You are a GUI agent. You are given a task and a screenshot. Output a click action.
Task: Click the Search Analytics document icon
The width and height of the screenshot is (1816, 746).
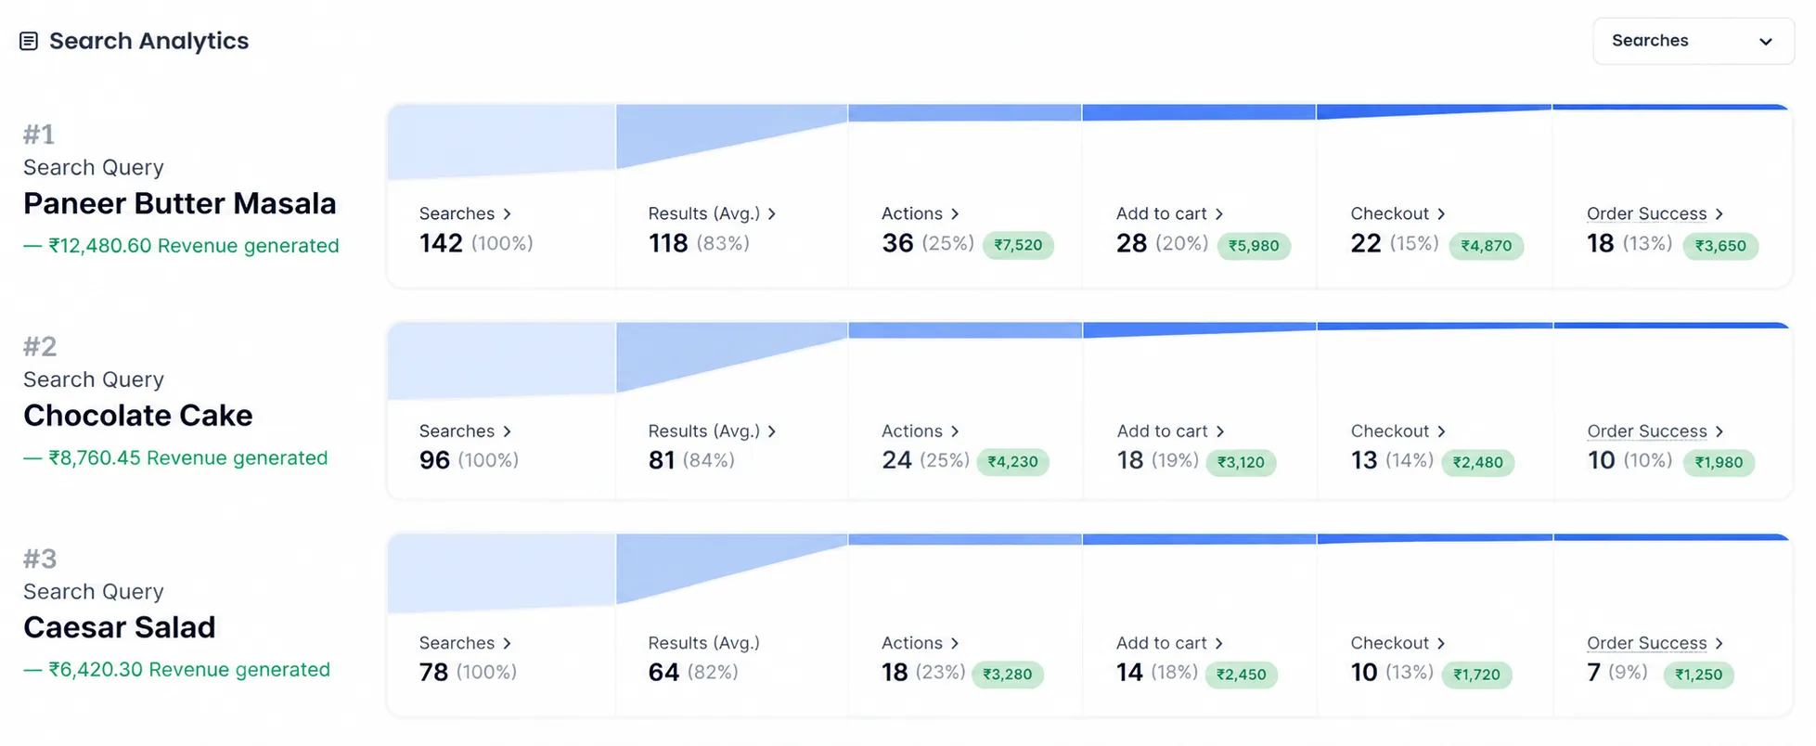point(29,41)
